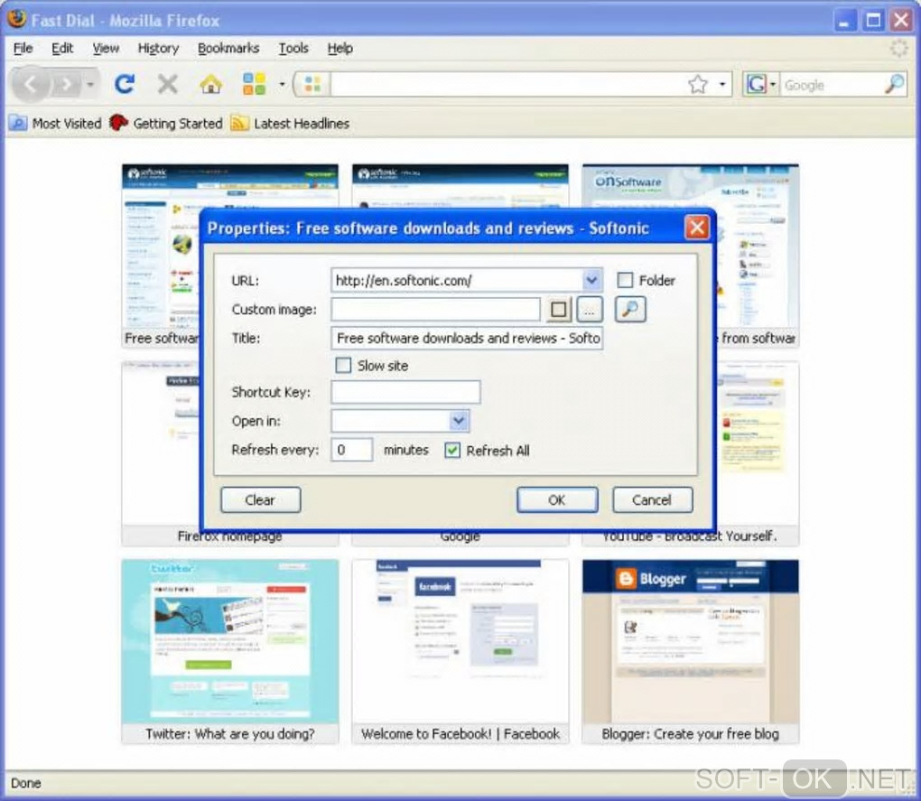Minimize the Firefox window
Image resolution: width=921 pixels, height=801 pixels.
[x=844, y=21]
